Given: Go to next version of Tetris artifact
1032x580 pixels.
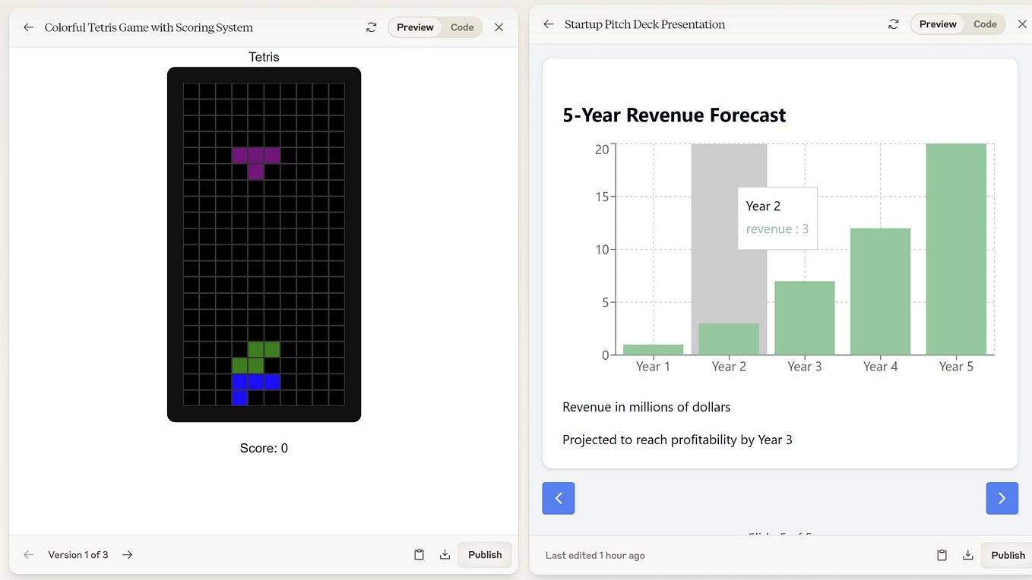Looking at the screenshot, I should [x=128, y=555].
